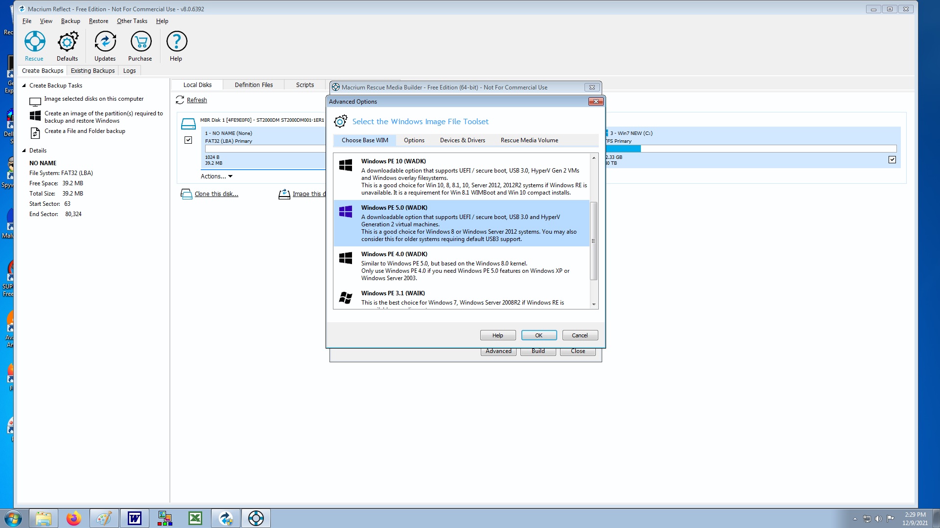Click the Refresh arrows icon
The height and width of the screenshot is (528, 940).
pyautogui.click(x=180, y=100)
